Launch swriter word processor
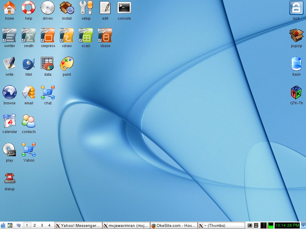 coord(10,36)
